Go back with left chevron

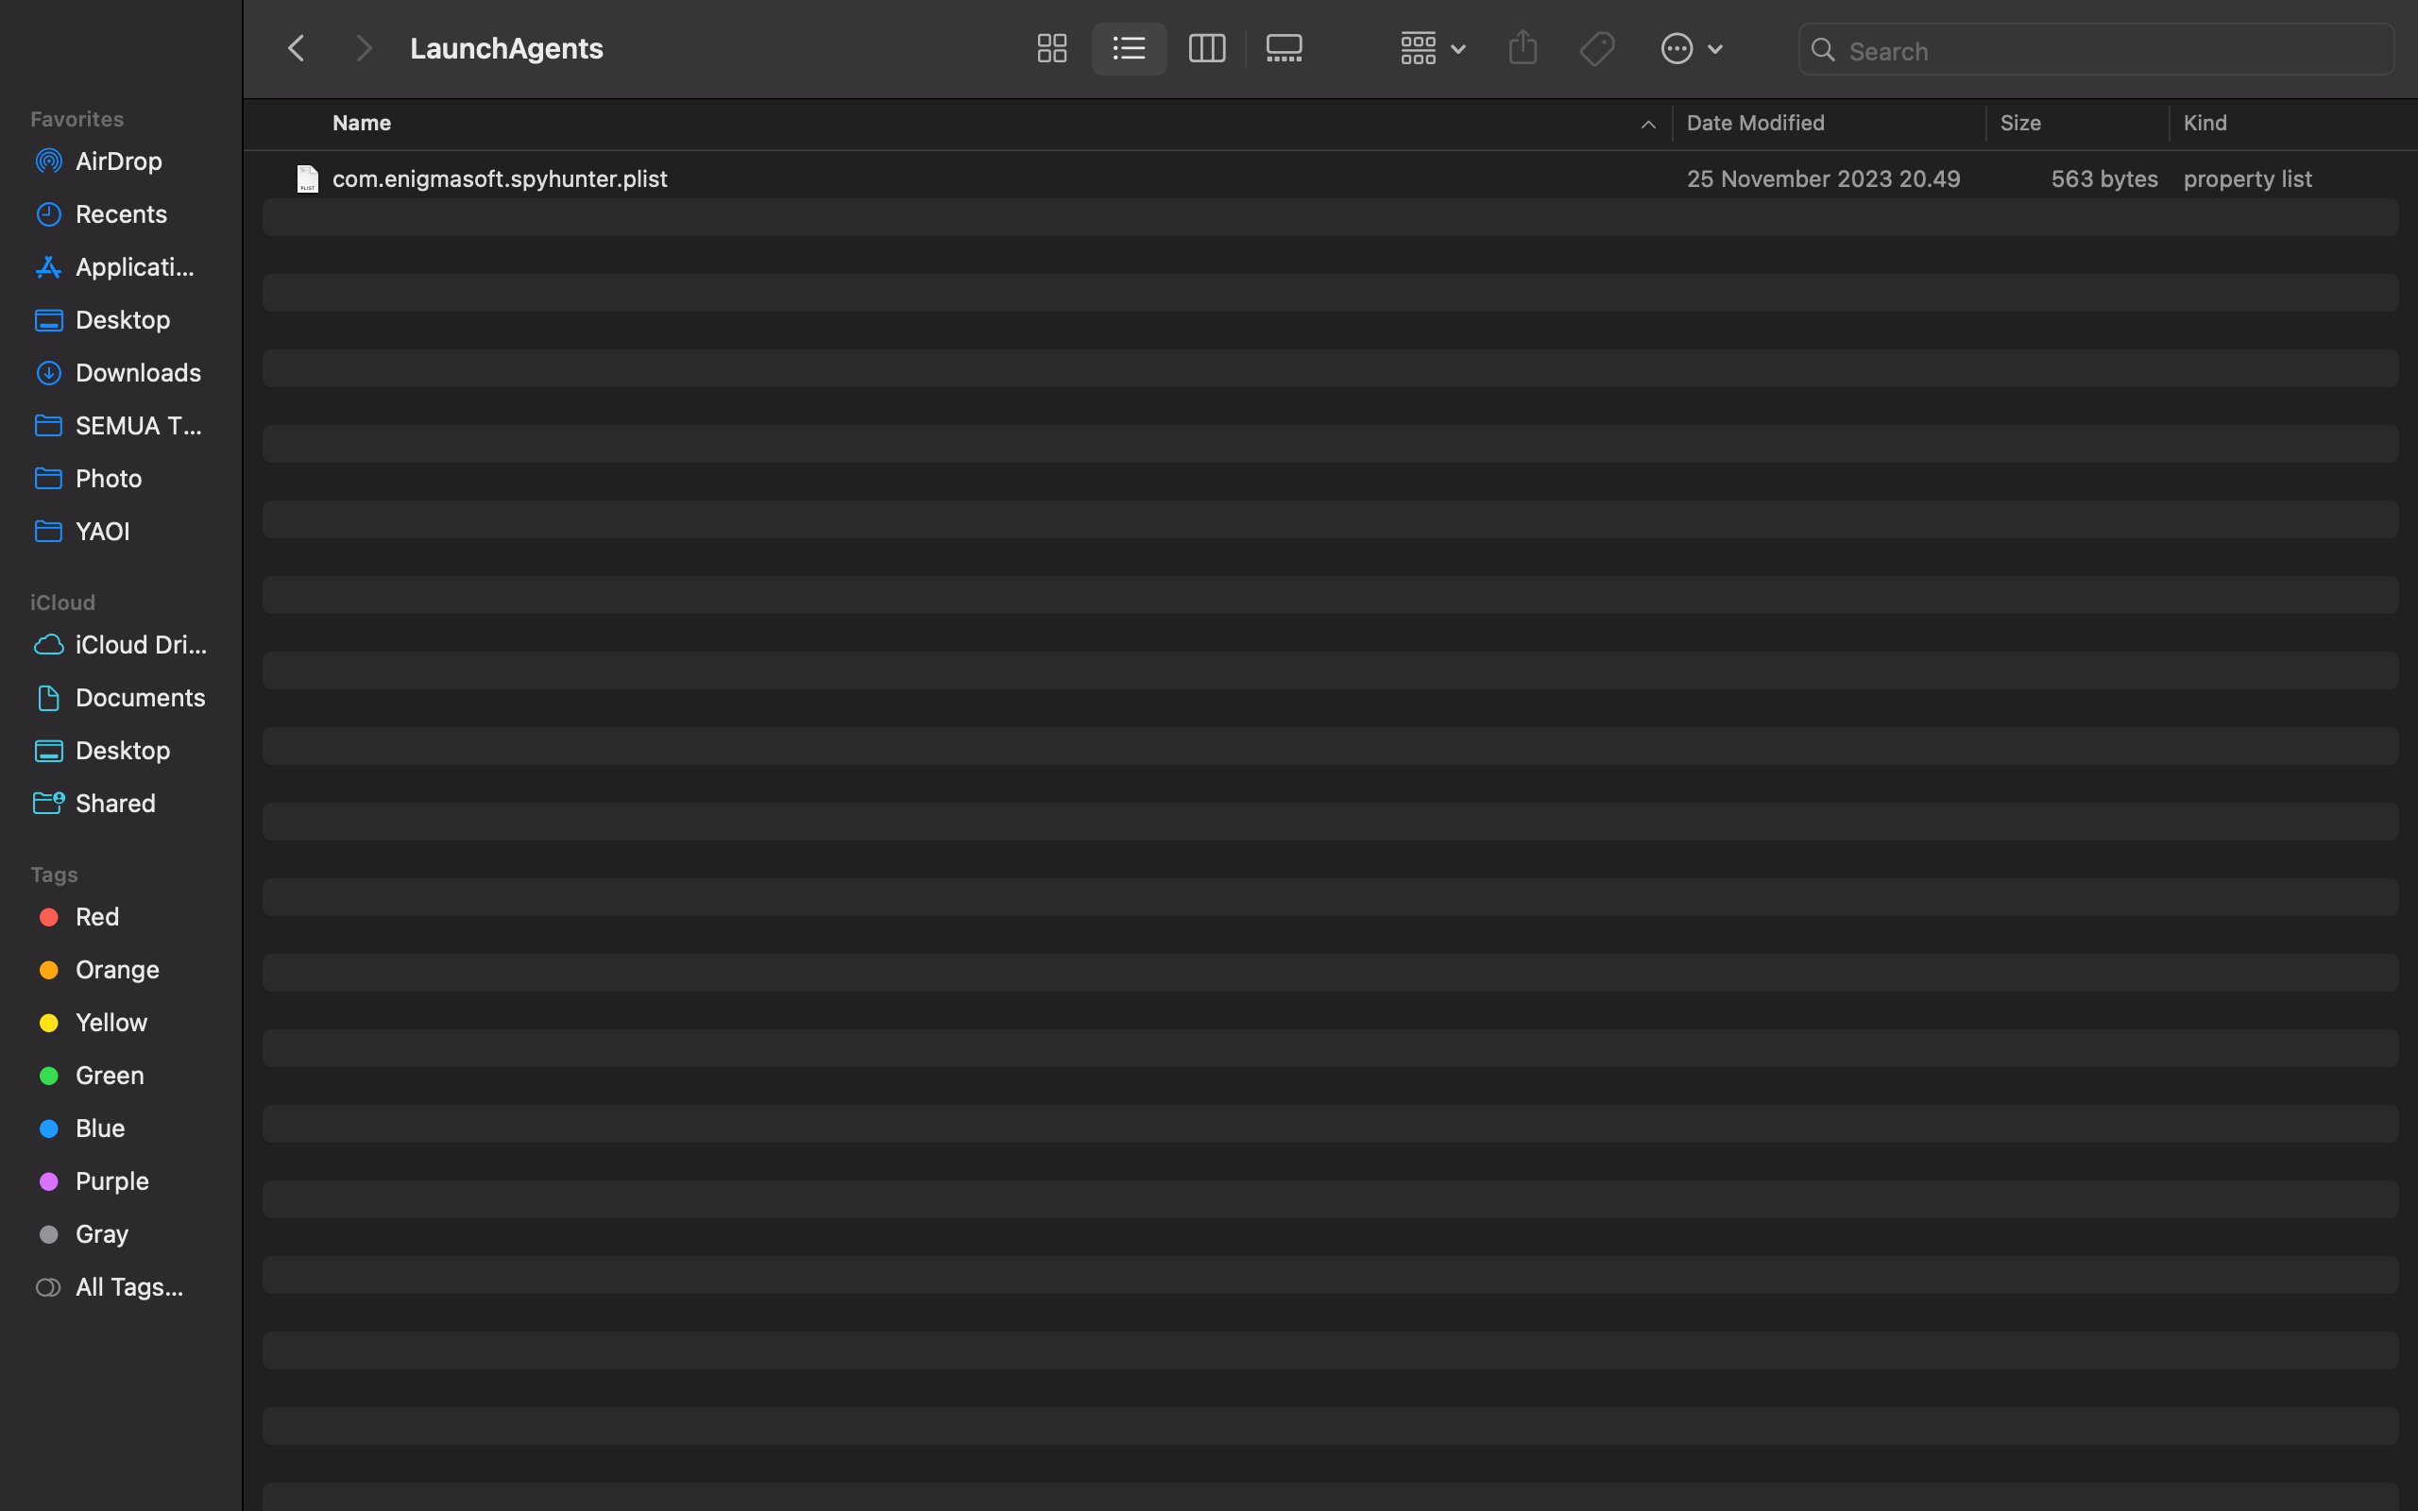click(x=296, y=49)
